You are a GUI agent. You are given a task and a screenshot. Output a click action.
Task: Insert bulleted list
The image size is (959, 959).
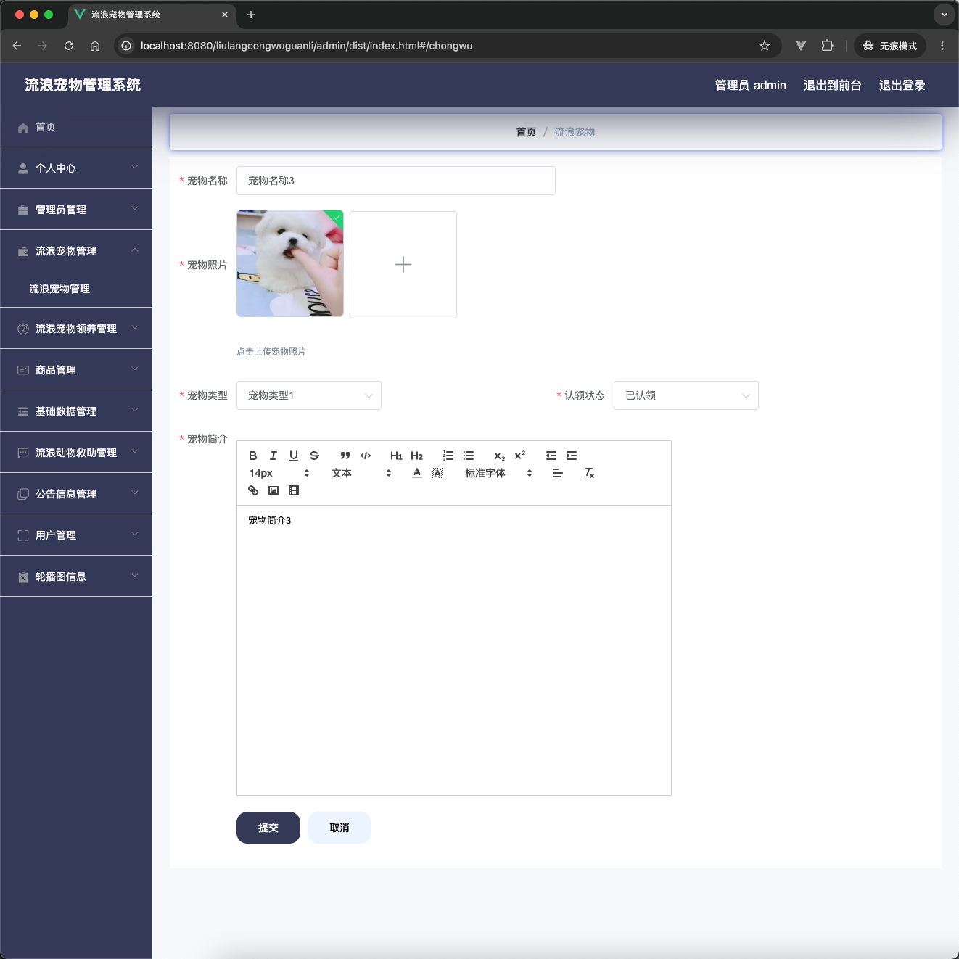469,456
